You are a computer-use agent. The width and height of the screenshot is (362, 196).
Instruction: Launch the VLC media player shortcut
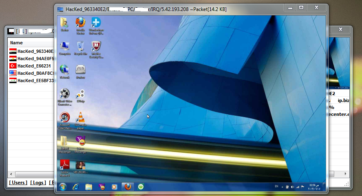click(x=80, y=121)
